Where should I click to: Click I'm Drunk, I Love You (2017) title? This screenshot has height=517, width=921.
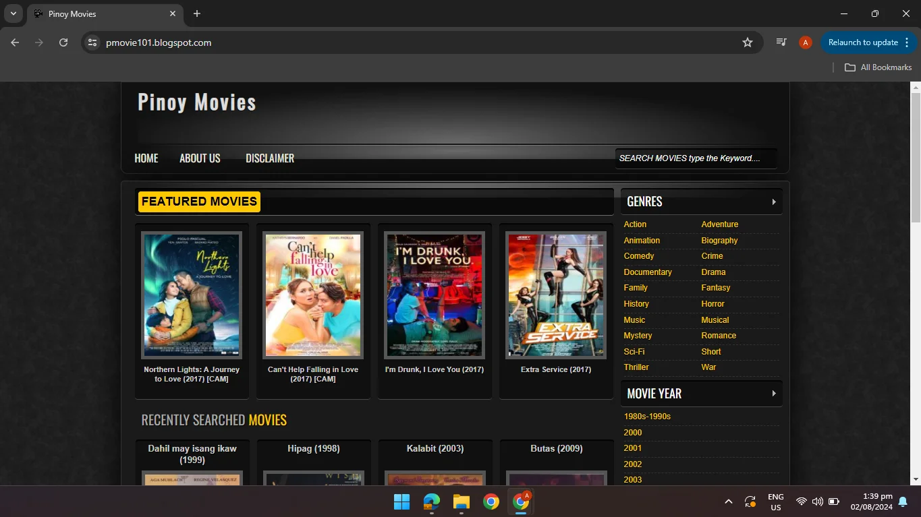click(435, 369)
